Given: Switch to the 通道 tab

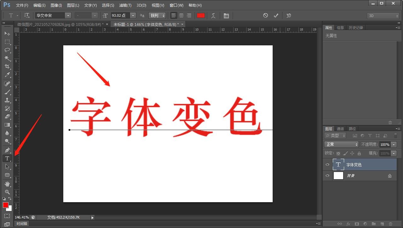Looking at the screenshot, I should tap(340, 128).
